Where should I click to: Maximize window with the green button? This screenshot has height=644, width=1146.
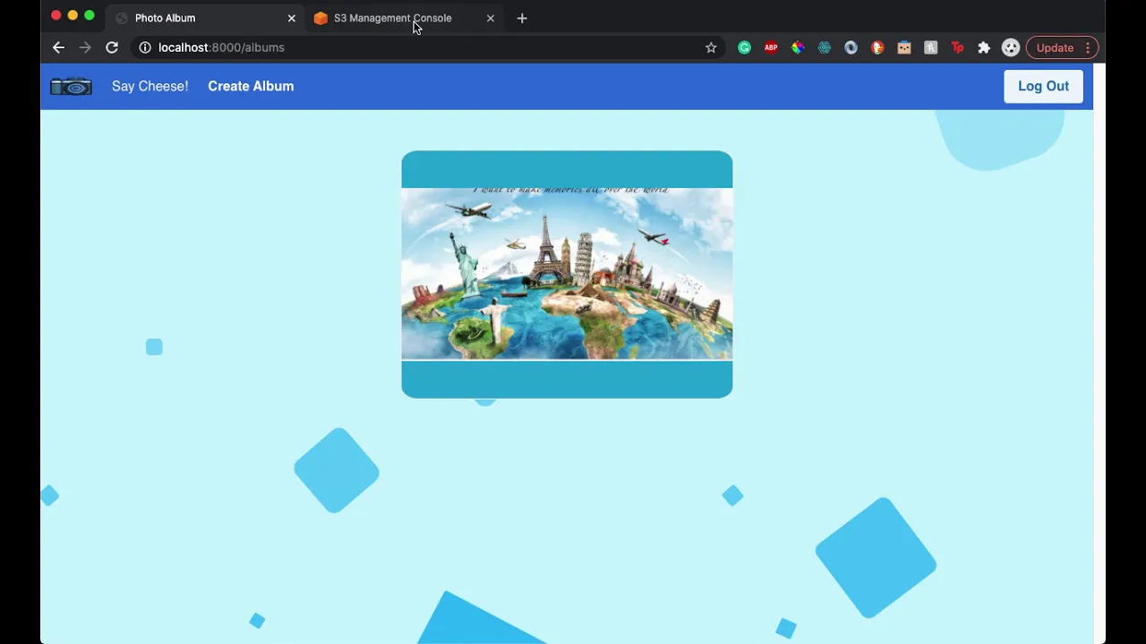point(90,15)
